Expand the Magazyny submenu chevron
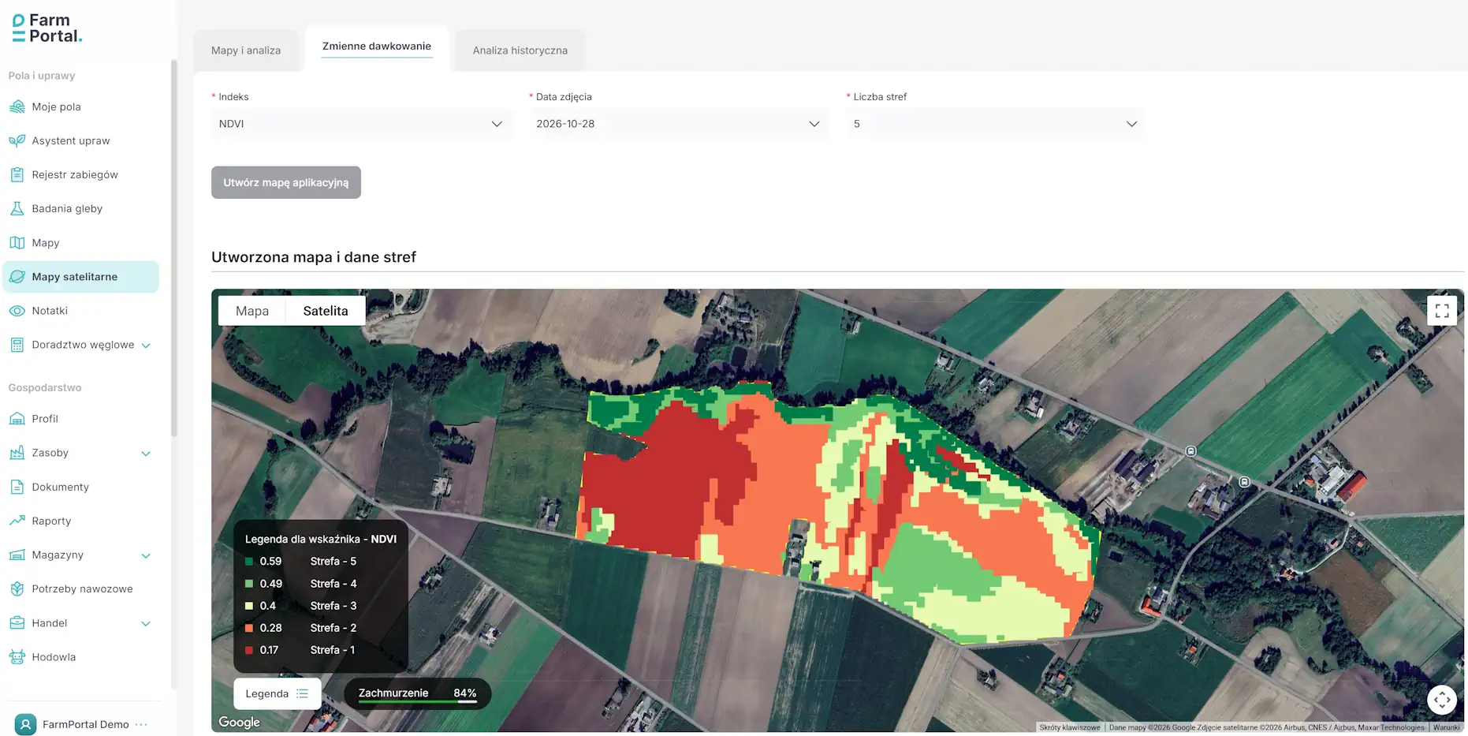Image resolution: width=1468 pixels, height=736 pixels. click(x=146, y=556)
